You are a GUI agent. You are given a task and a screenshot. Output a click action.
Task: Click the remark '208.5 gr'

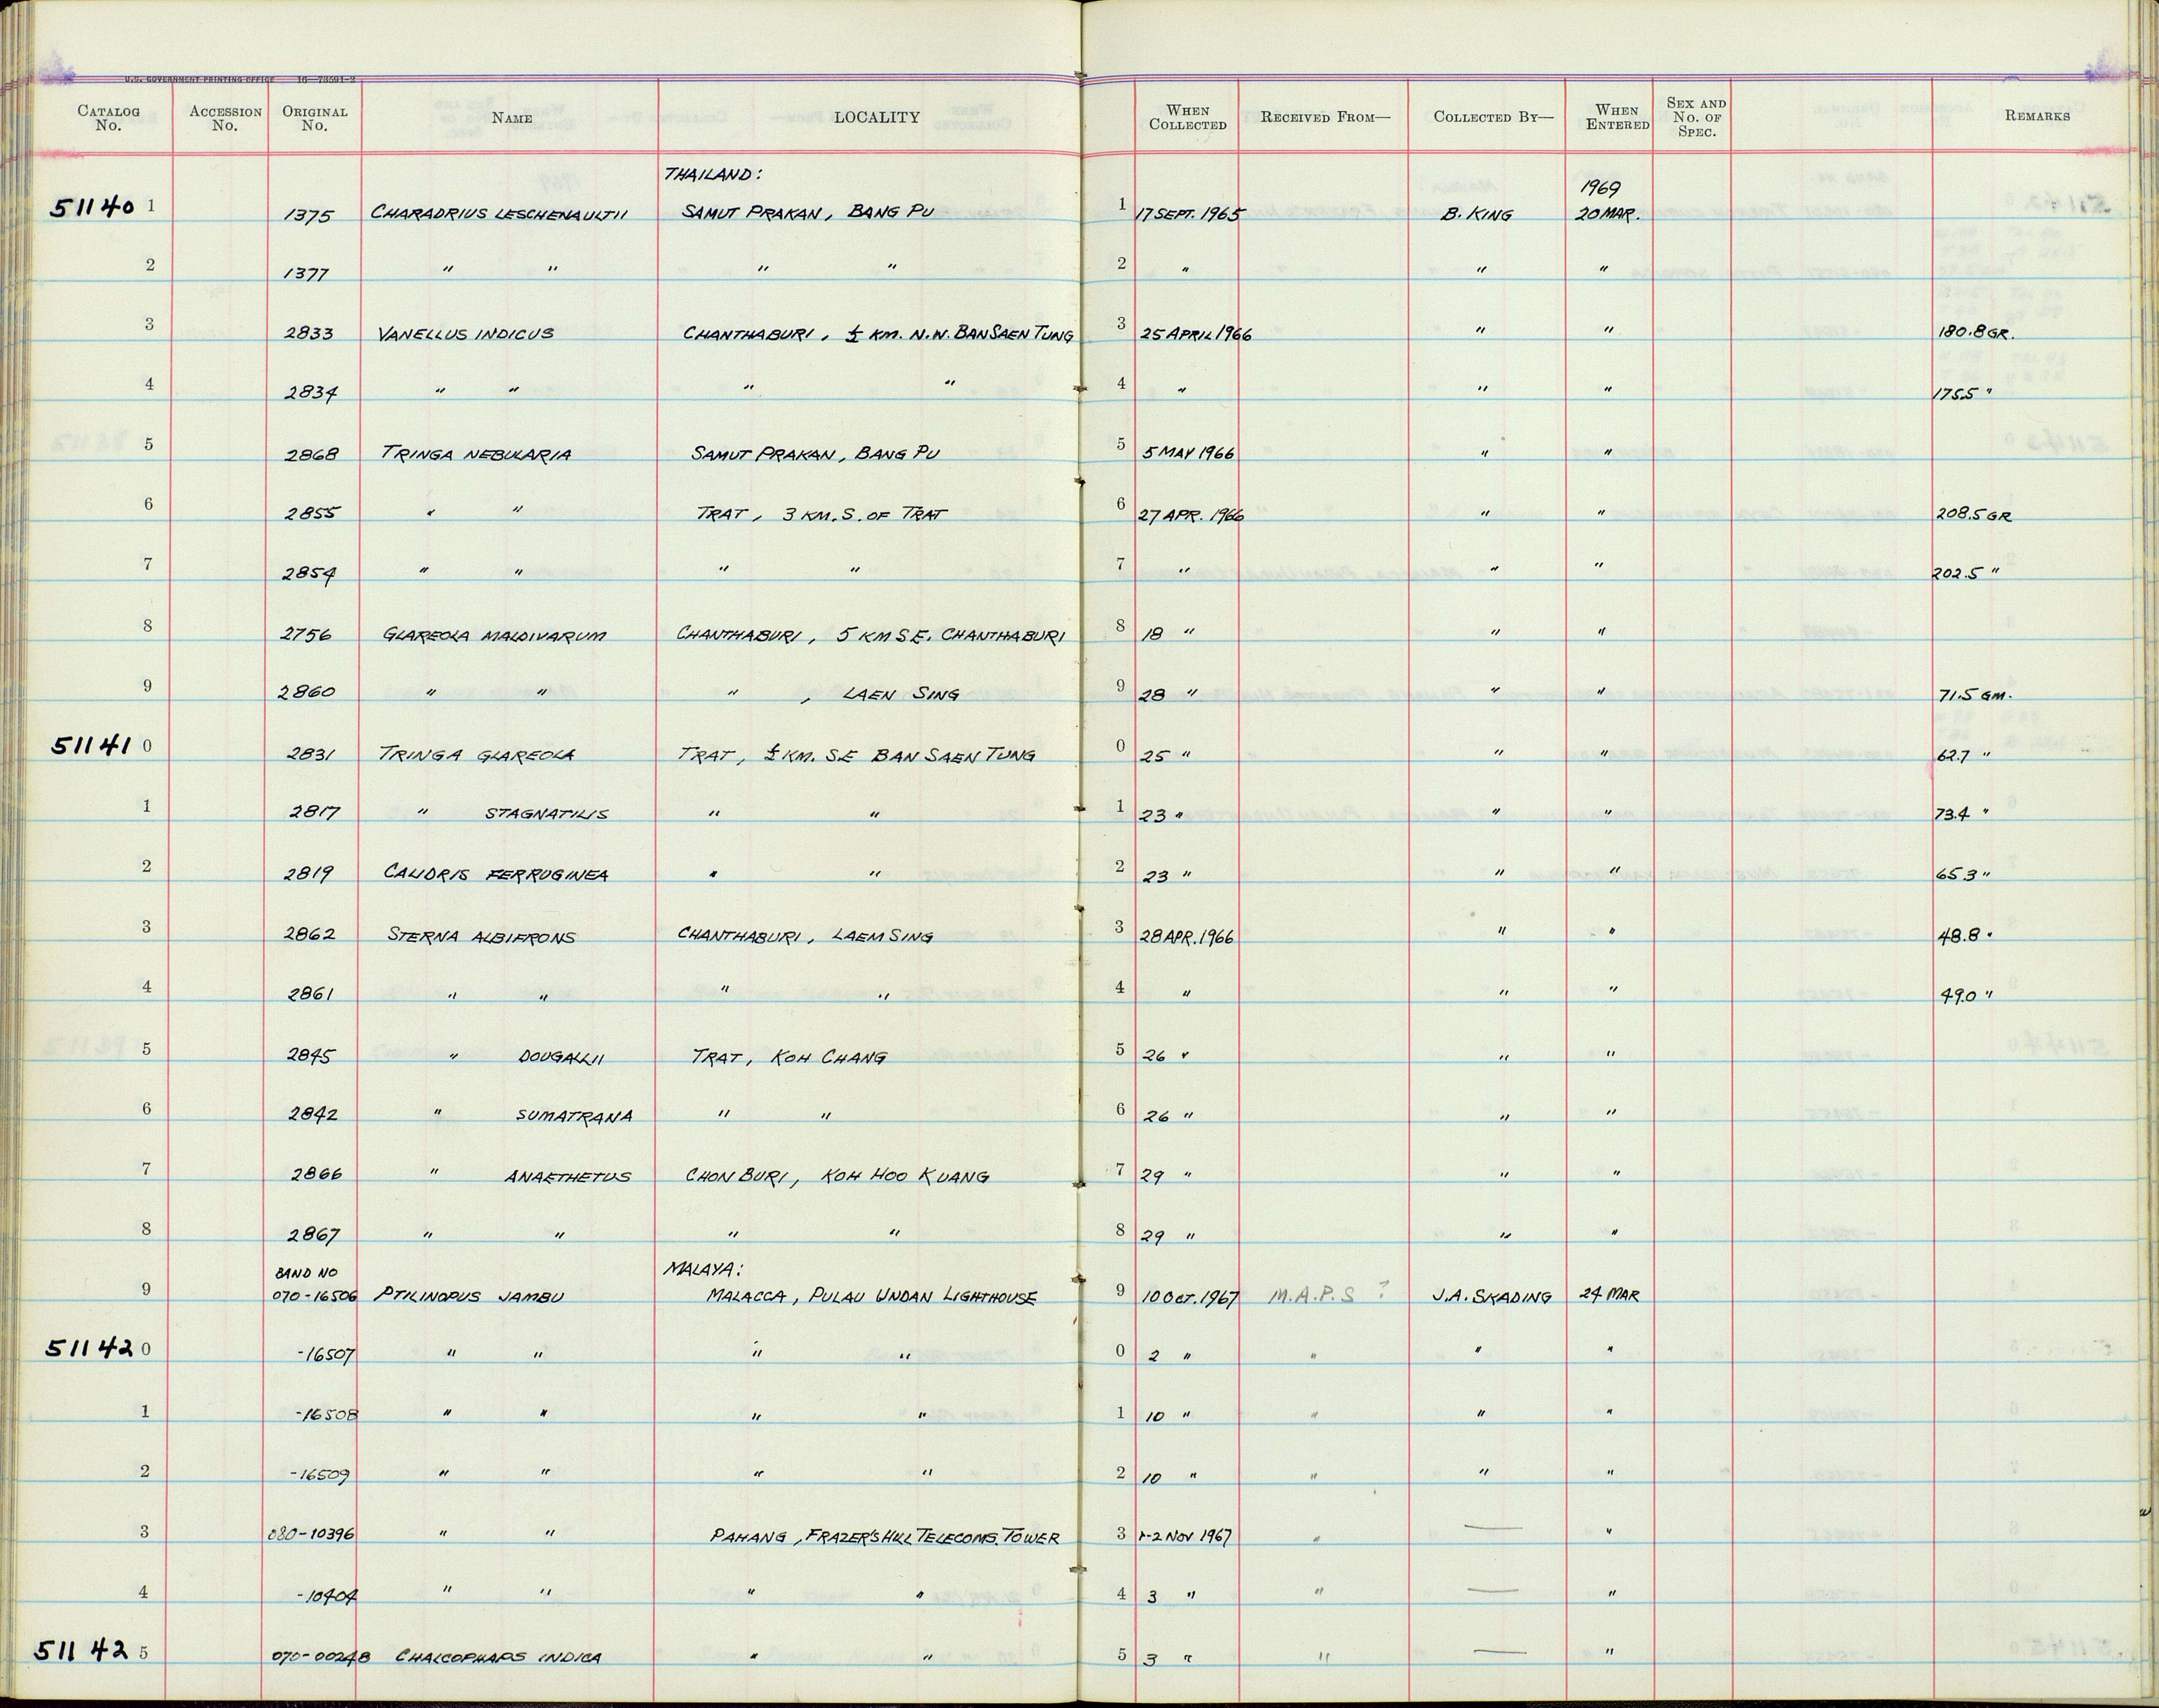pos(1975,515)
